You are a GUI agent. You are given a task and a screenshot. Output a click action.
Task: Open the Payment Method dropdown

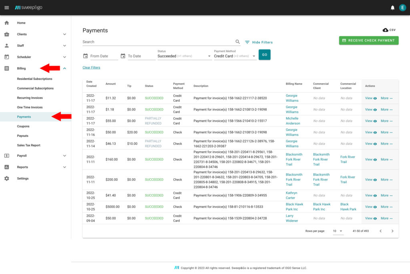coord(235,56)
